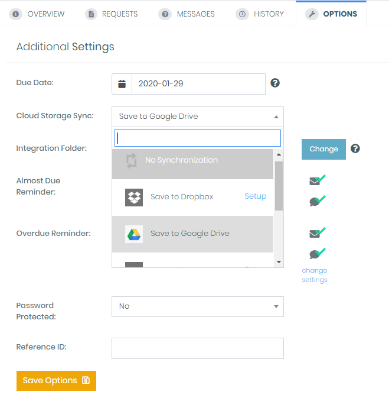Click the help icon beside Change button
Image resolution: width=389 pixels, height=398 pixels.
coord(355,148)
